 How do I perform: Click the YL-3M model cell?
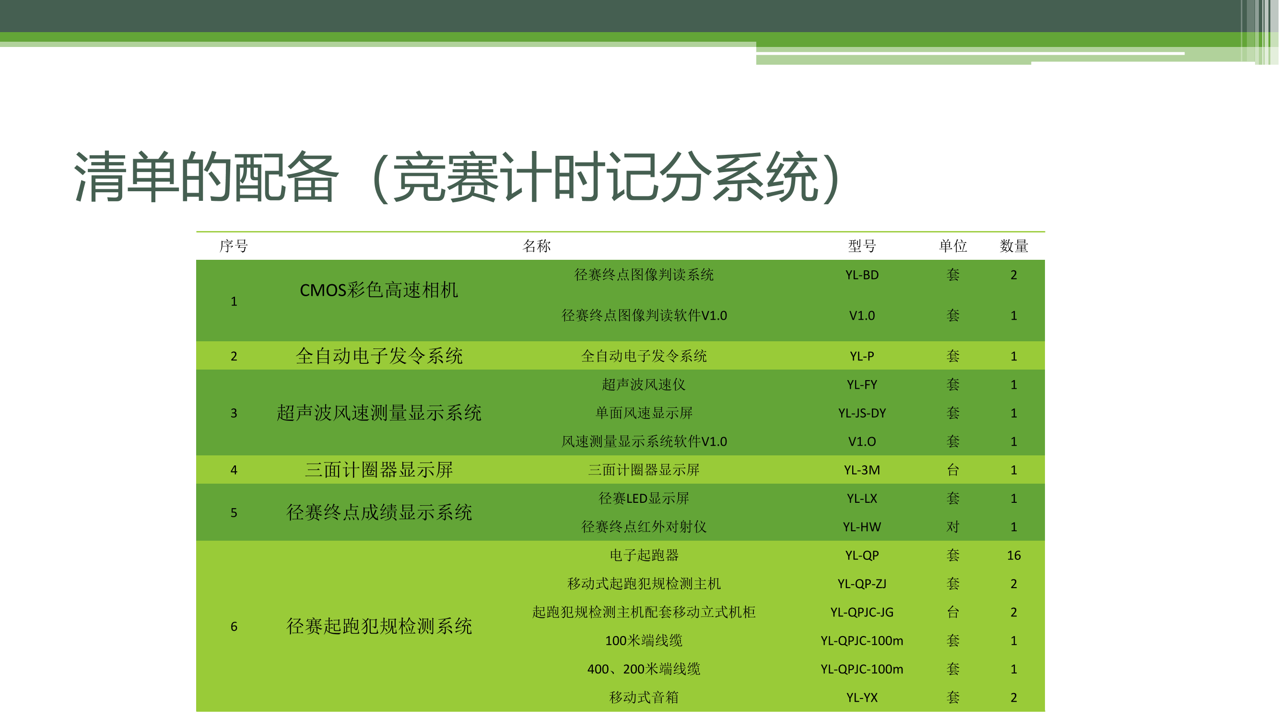pos(862,470)
